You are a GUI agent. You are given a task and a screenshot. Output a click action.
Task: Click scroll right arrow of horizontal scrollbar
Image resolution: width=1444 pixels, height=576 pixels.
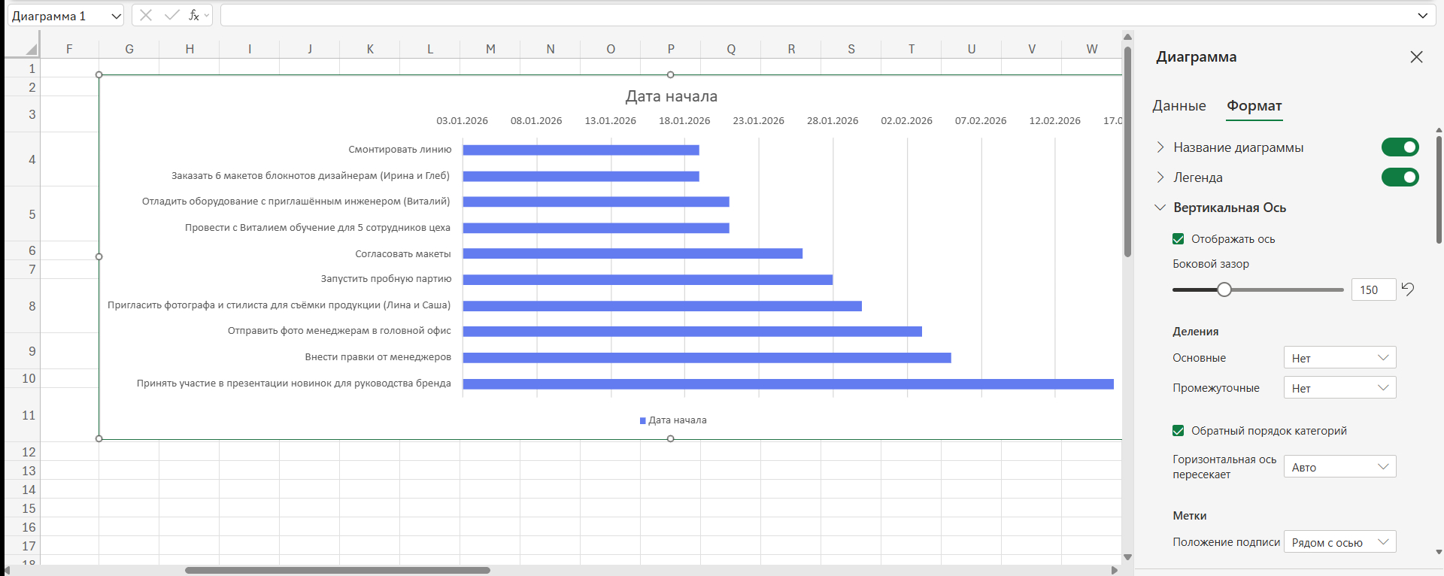pyautogui.click(x=1115, y=570)
